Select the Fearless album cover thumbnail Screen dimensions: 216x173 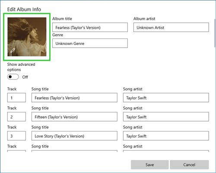[27, 37]
